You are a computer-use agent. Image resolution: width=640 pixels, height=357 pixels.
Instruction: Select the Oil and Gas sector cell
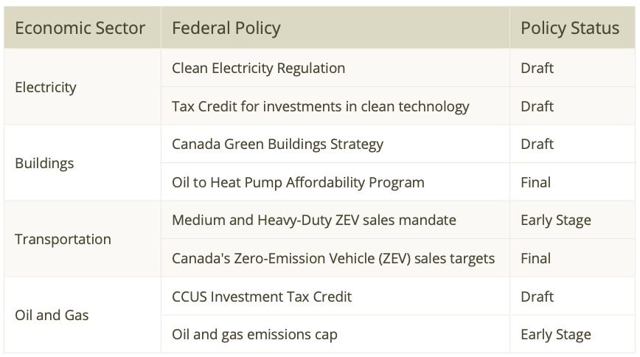coord(52,315)
